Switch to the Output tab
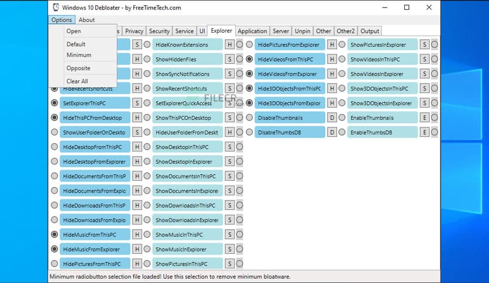 pos(370,31)
